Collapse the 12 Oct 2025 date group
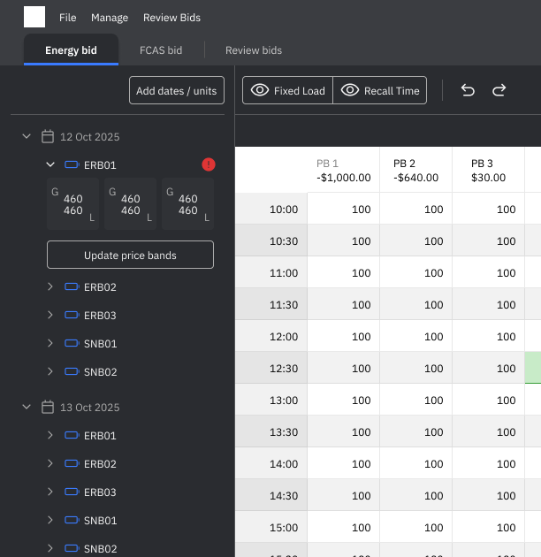The width and height of the screenshot is (541, 557). (x=27, y=137)
